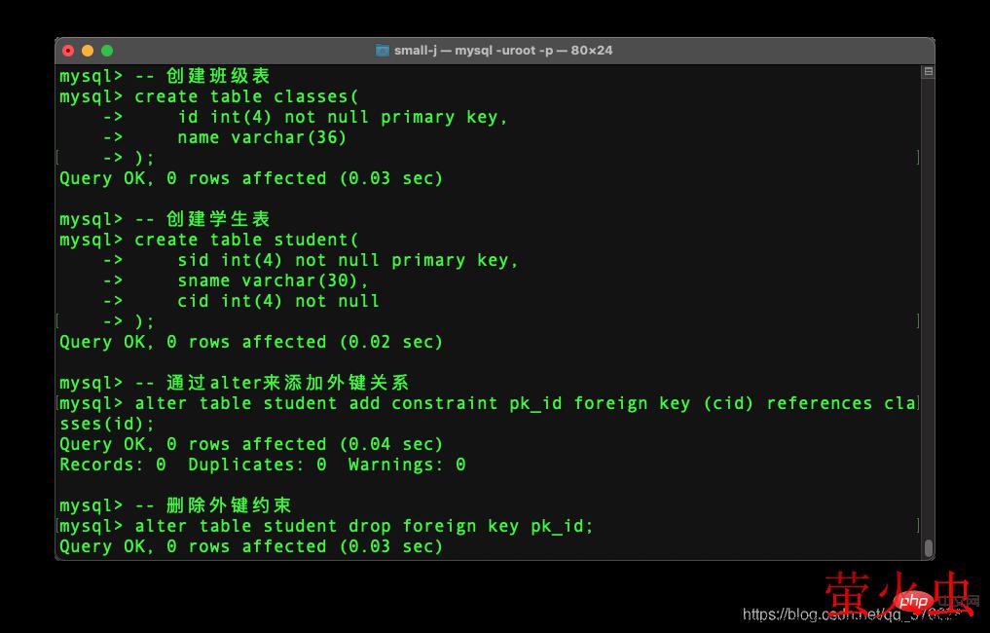Click the split pane icon above the scrollbar
This screenshot has width=990, height=633.
pos(929,72)
